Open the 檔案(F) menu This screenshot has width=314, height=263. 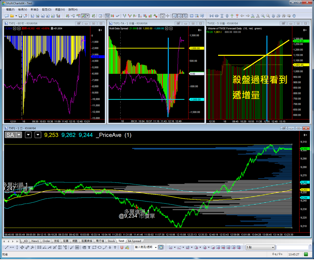point(10,10)
